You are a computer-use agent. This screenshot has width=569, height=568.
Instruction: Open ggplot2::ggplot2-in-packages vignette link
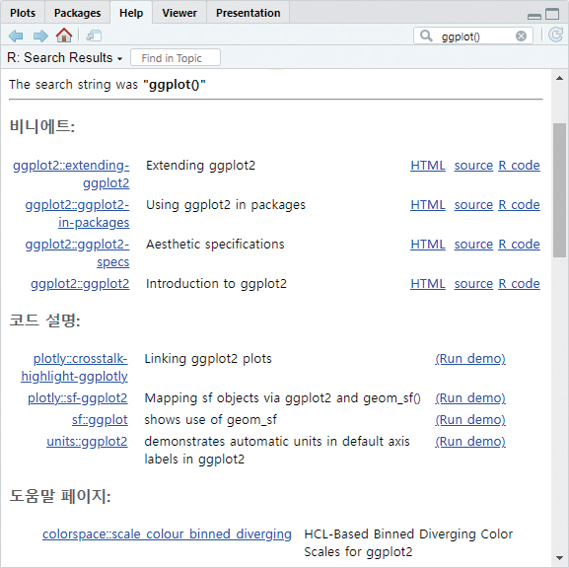coord(77,214)
